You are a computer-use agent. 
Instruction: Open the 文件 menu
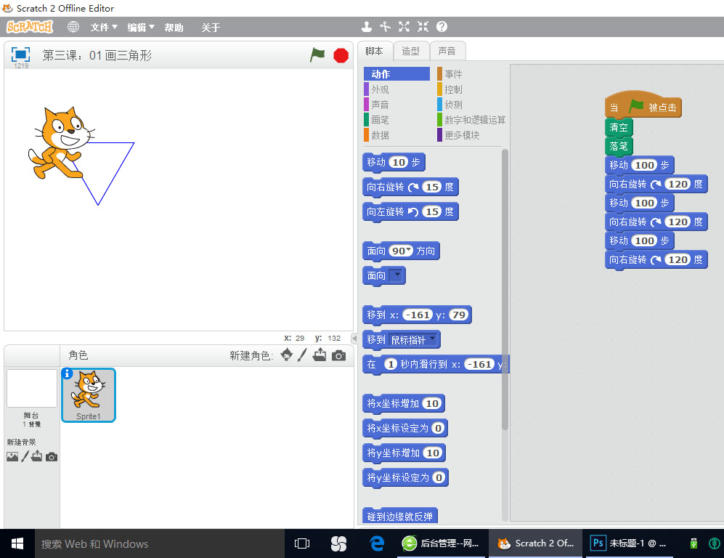(104, 28)
